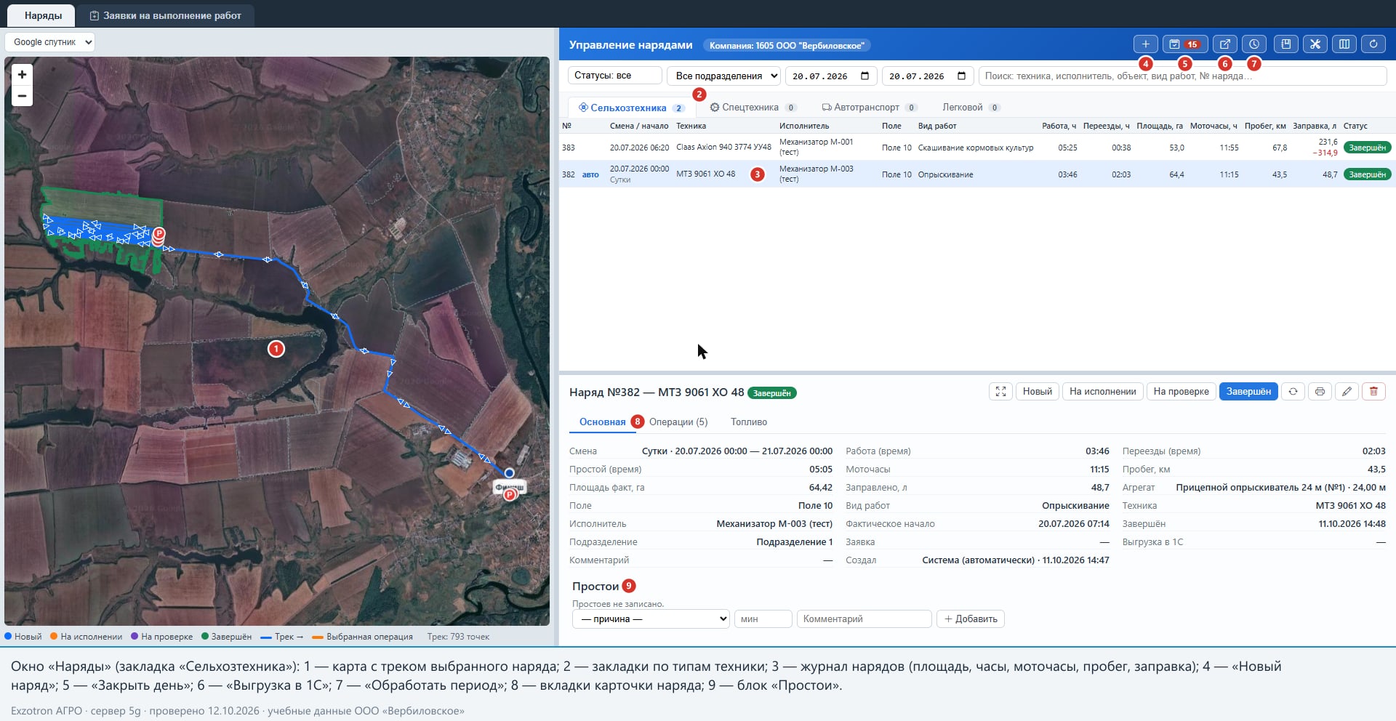
Task: Open the Статусы: все filter
Action: point(614,76)
